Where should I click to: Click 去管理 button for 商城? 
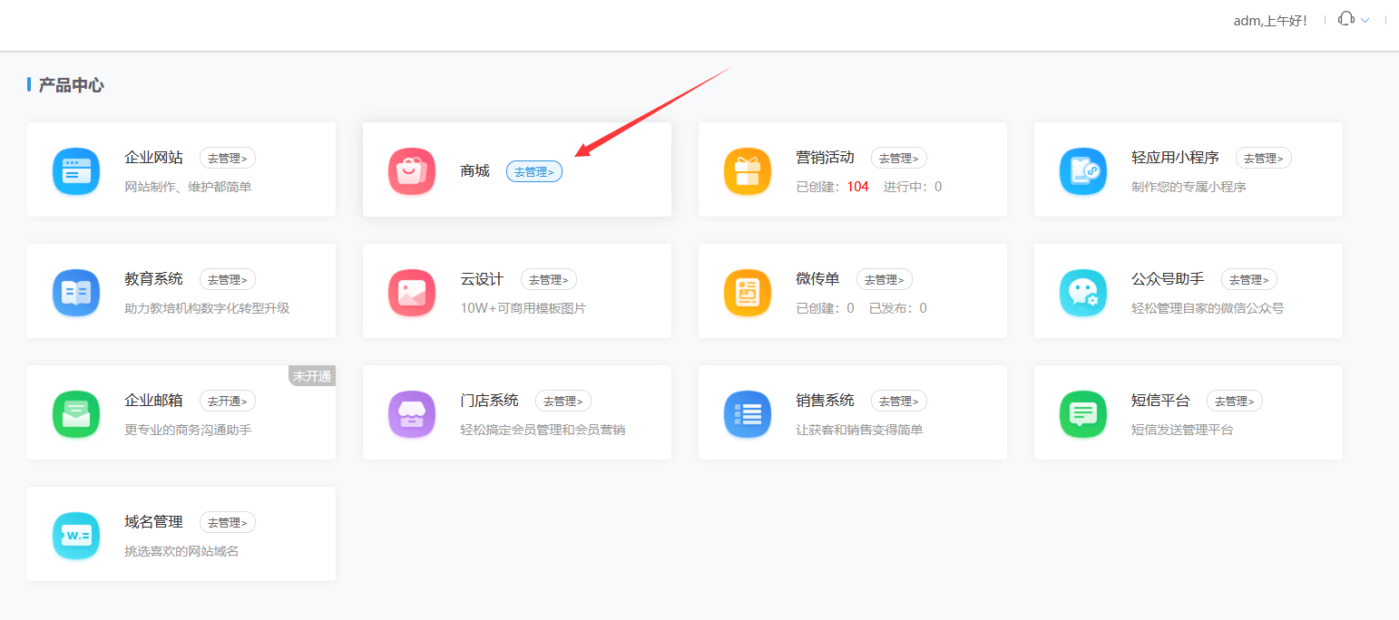[534, 171]
